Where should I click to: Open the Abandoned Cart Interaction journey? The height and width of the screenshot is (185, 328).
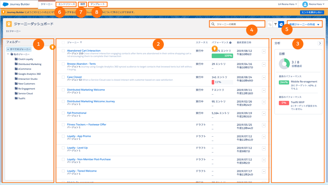coord(84,50)
